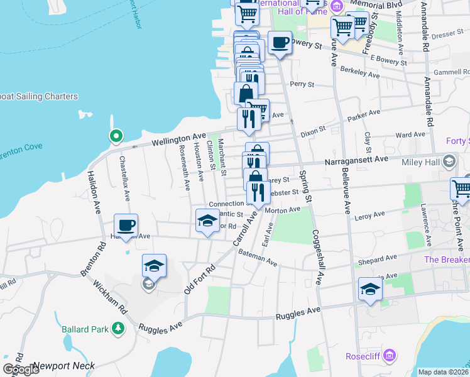
Task: Select the graduation cap marker near Connection St
Action: (x=207, y=221)
